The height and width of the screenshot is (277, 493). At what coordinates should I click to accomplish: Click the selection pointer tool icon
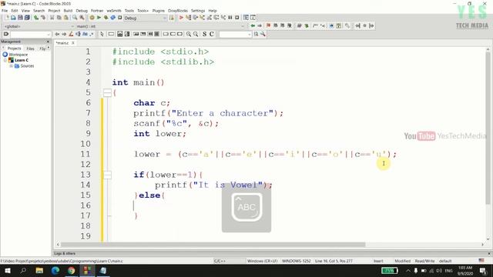pos(102,34)
